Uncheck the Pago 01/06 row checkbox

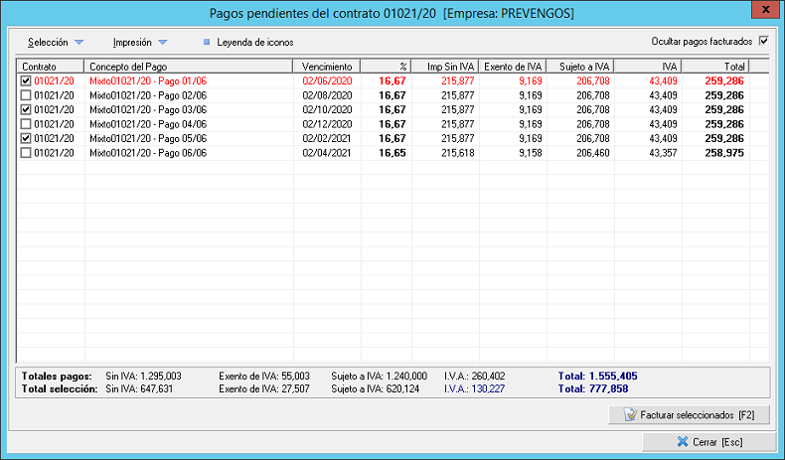pos(26,80)
